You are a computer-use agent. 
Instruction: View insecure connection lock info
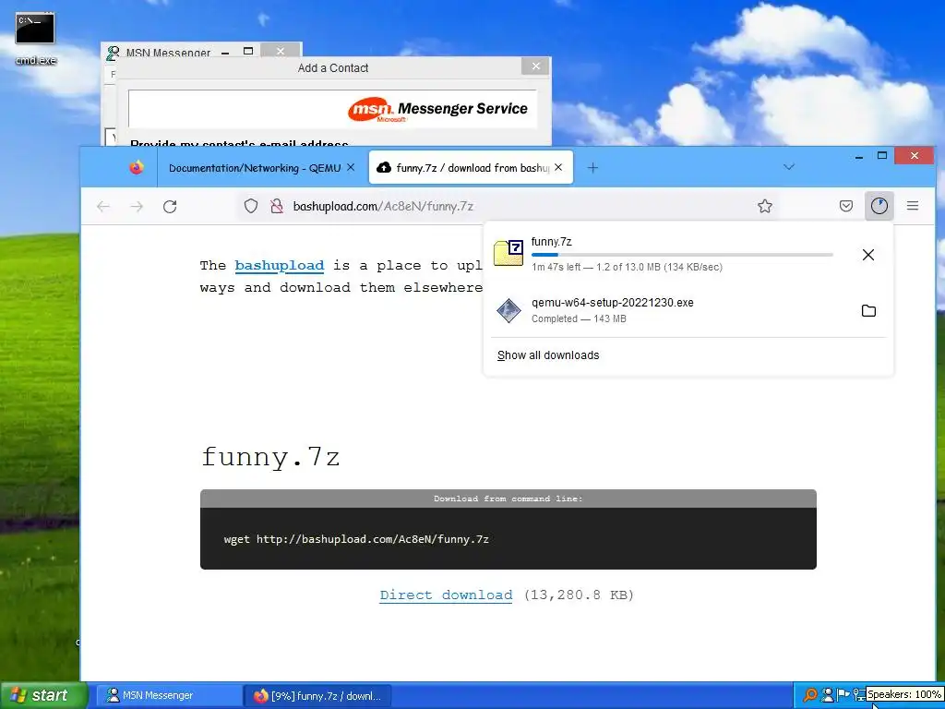pos(277,206)
